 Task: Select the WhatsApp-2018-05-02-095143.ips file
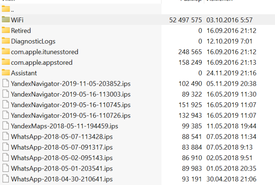62,158
